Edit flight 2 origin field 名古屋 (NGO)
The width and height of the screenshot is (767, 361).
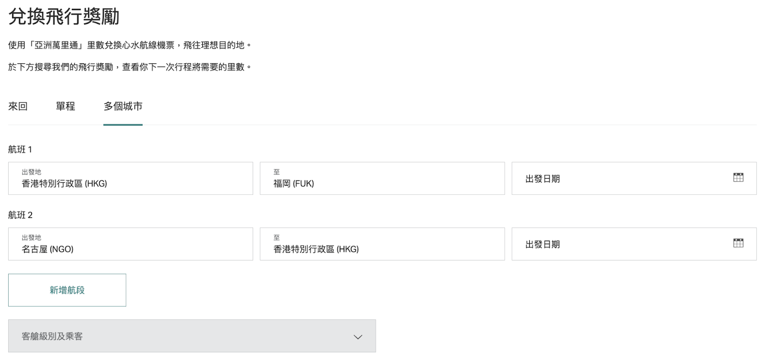click(x=130, y=244)
